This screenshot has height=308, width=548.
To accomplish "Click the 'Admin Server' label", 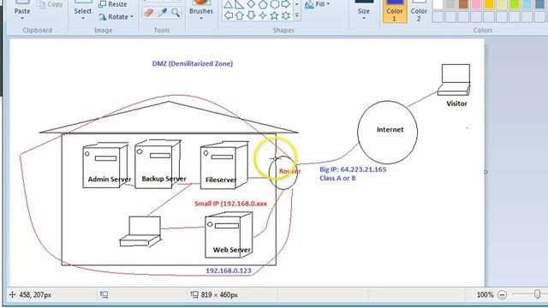I will pyautogui.click(x=110, y=179).
